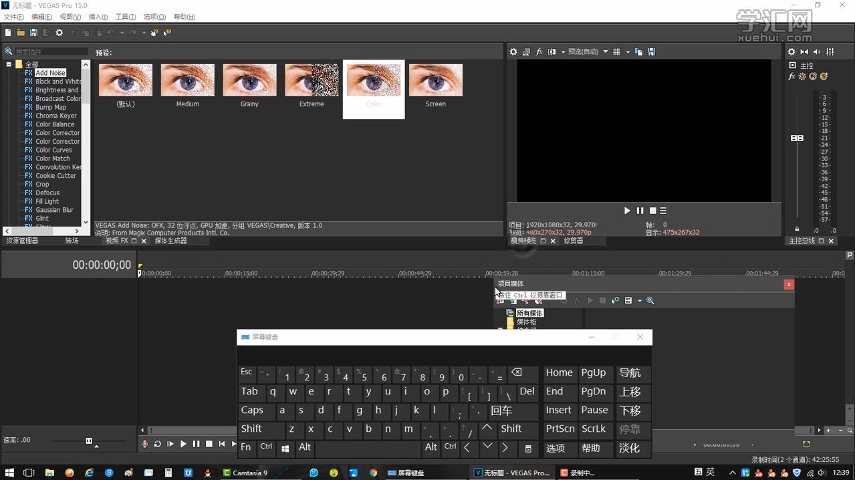855x480 pixels.
Task: Save project using the floppy disk icon
Action: pyautogui.click(x=33, y=33)
